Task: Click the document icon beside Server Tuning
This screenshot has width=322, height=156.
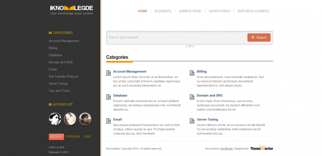Action: (192, 121)
